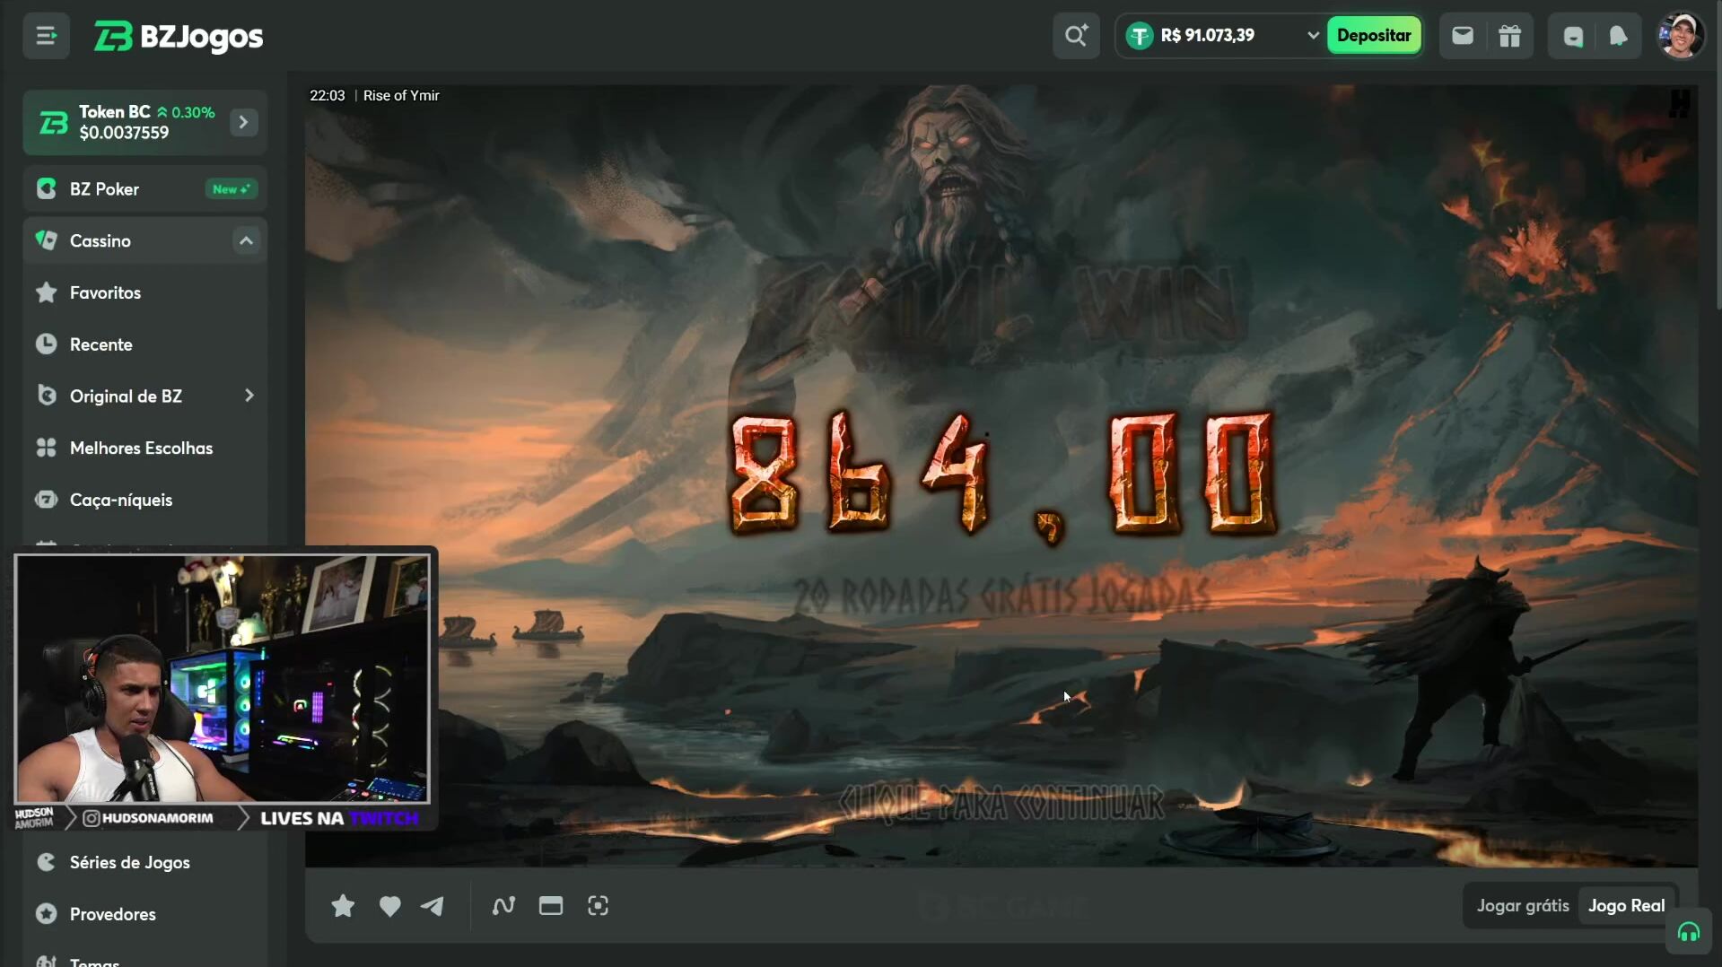Click Séries de Jogos icon
1722x967 pixels.
46,862
